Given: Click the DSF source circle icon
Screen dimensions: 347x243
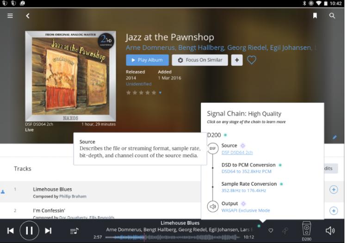Looking at the screenshot, I should click(213, 148).
